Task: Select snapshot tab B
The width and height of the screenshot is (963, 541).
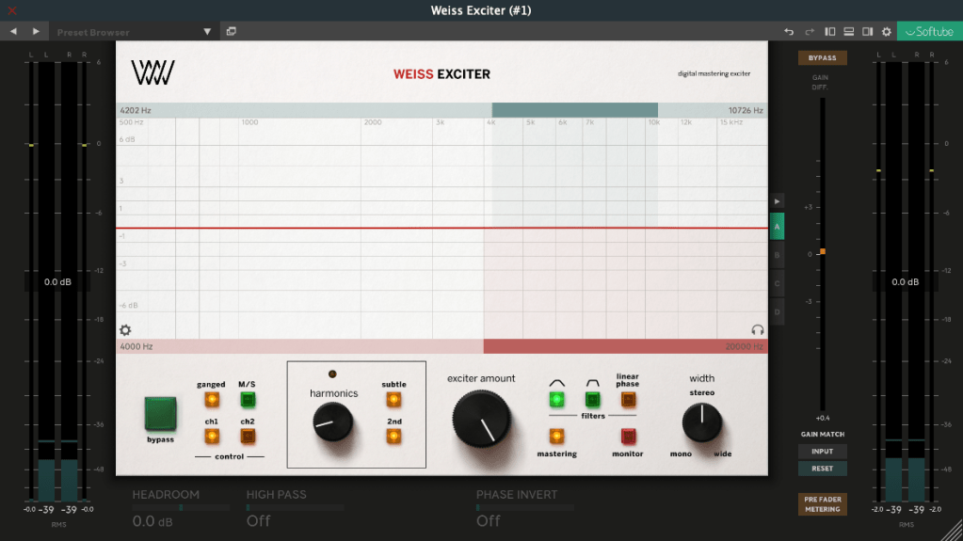Action: [x=777, y=255]
